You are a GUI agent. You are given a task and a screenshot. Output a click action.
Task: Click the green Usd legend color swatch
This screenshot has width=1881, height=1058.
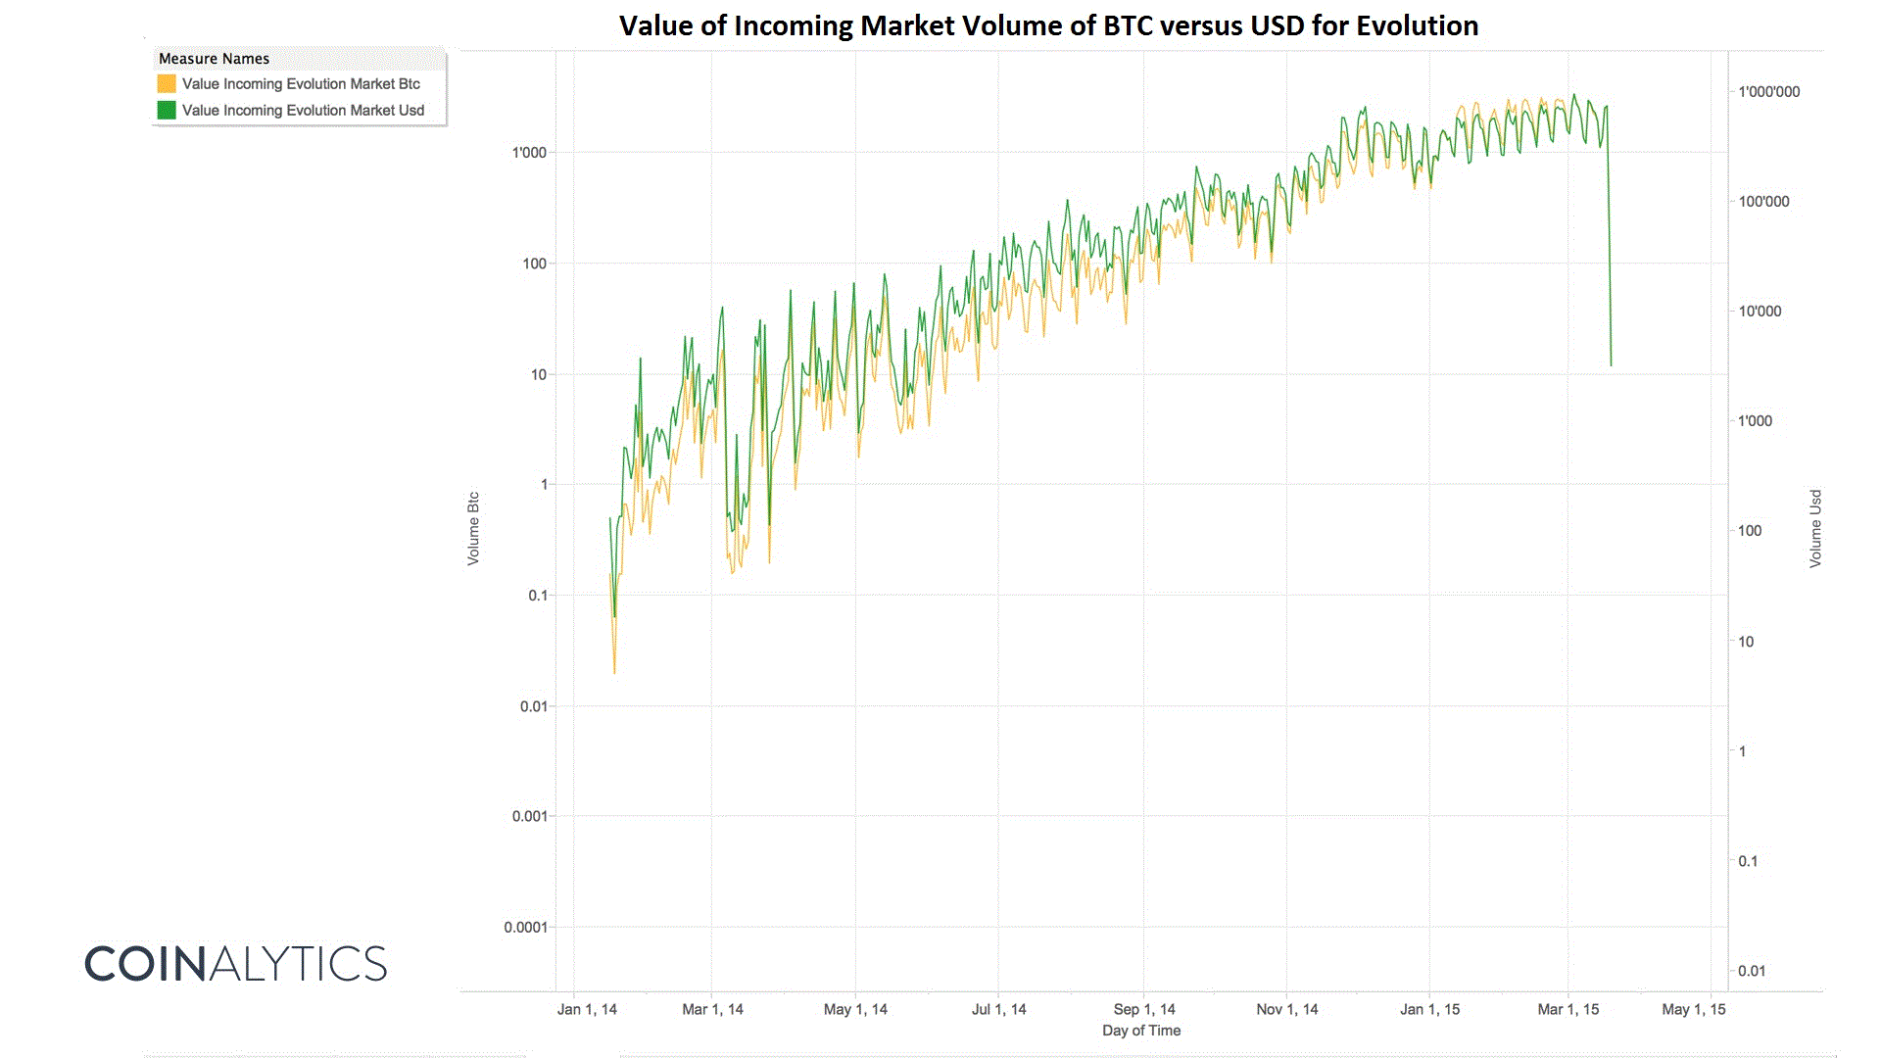coord(167,111)
